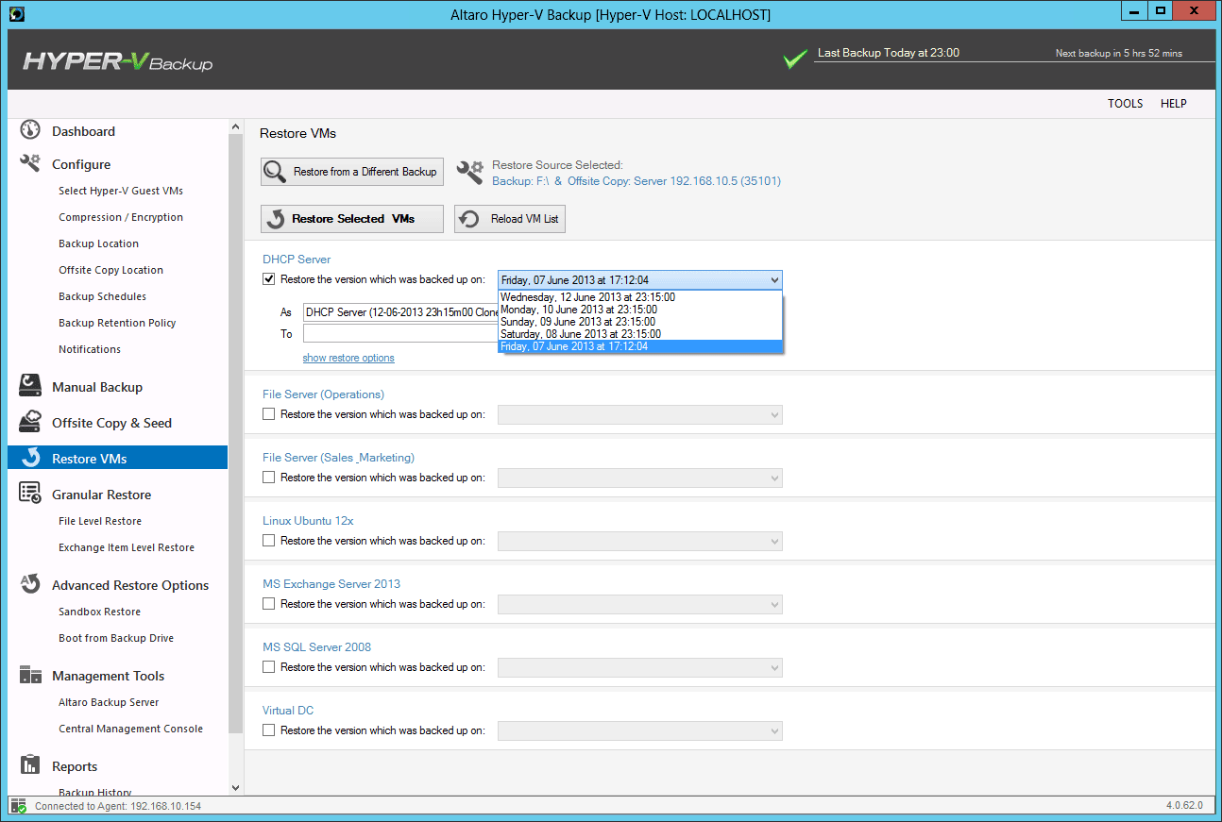Viewport: 1222px width, 822px height.
Task: Open the TOOLS menu
Action: [x=1126, y=104]
